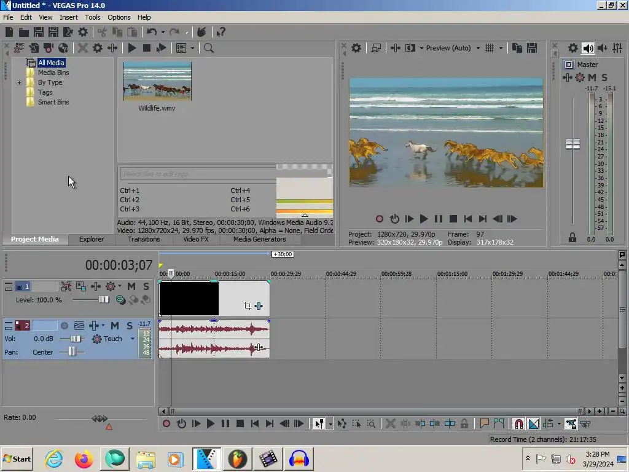Open split screen view dropdown arrow
Screen dimensions: 629x472
(421, 48)
